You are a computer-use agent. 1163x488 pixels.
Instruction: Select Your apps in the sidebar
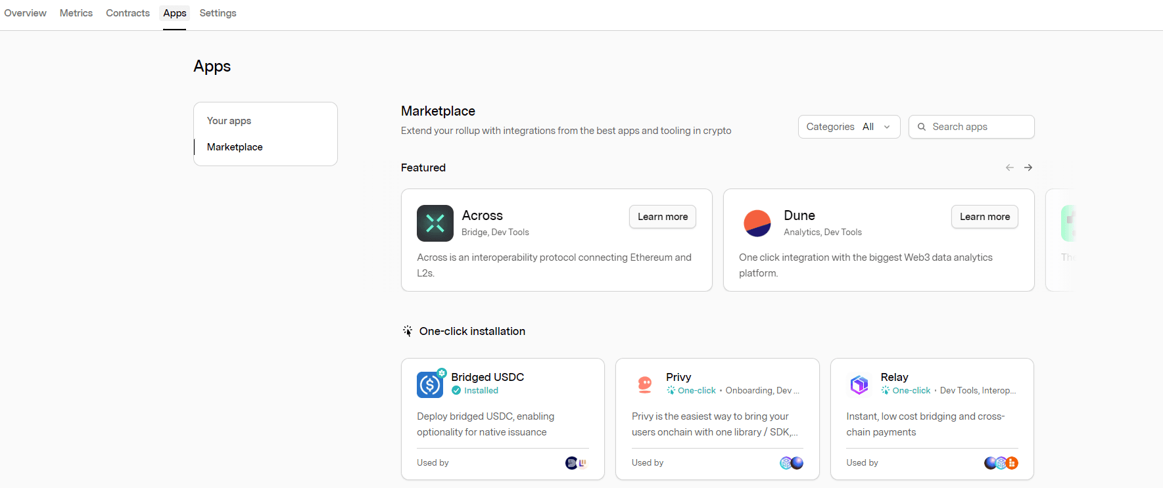[x=228, y=120]
